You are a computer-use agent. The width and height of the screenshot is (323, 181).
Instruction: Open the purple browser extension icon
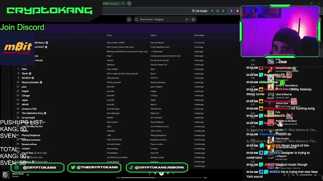(232, 11)
